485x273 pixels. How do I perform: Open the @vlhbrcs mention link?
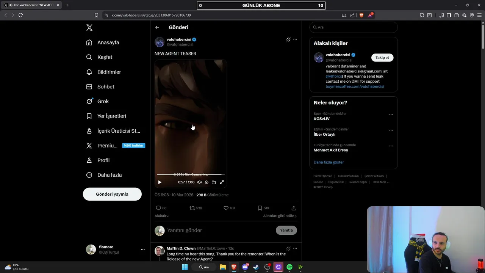click(x=334, y=76)
